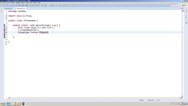Click the top icon in the right trim bar
The image size is (188, 106).
186,9
